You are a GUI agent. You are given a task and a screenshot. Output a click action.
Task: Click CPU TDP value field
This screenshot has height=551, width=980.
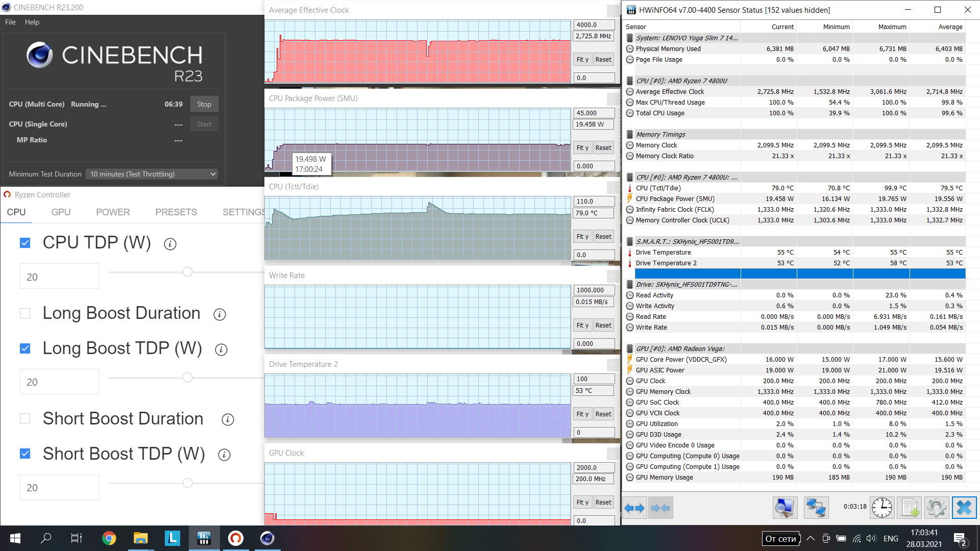[59, 277]
